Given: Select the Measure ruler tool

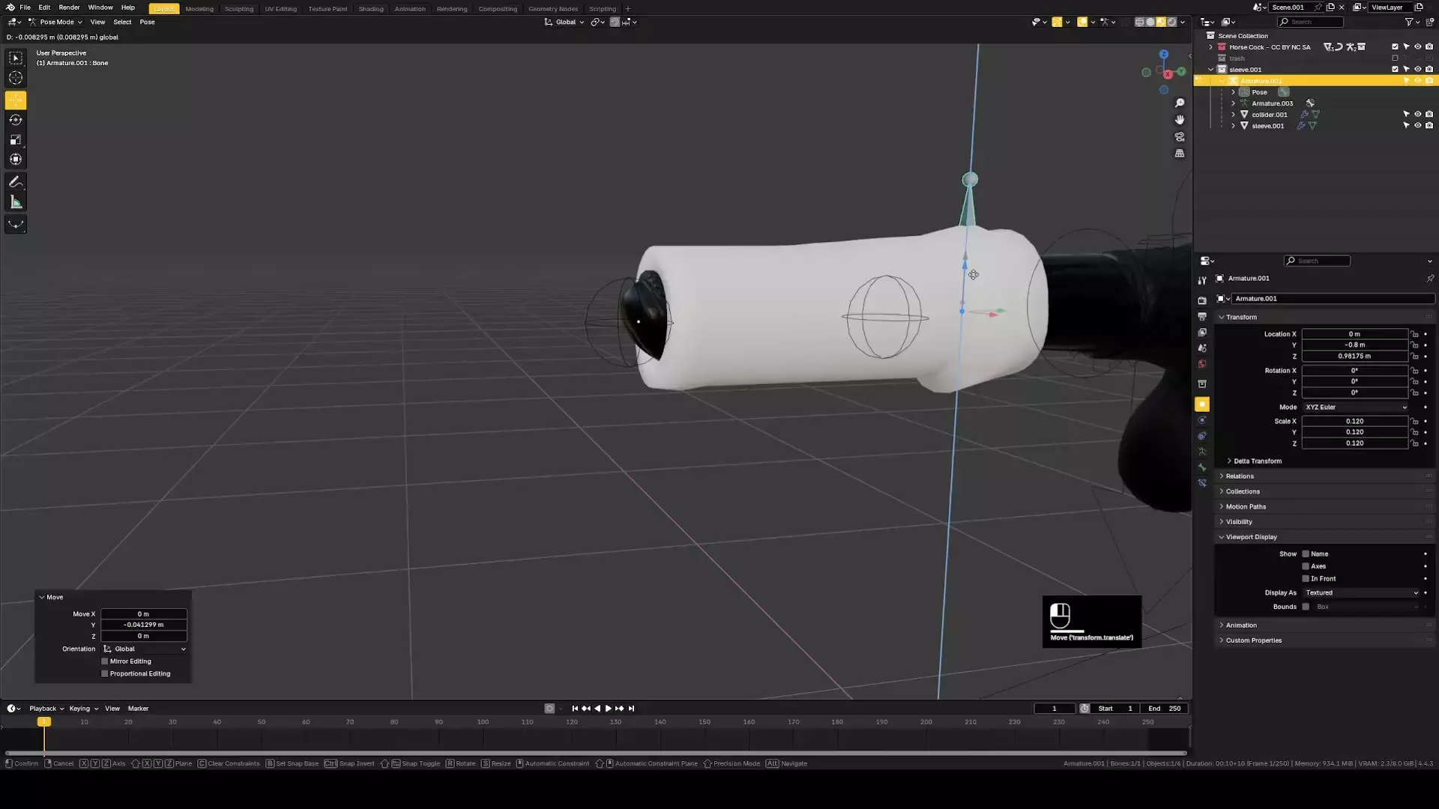Looking at the screenshot, I should 16,202.
